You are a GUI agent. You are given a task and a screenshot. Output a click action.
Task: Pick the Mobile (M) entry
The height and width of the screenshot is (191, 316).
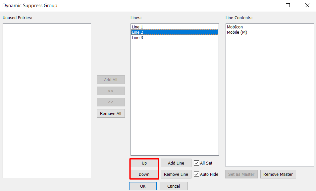coord(237,32)
